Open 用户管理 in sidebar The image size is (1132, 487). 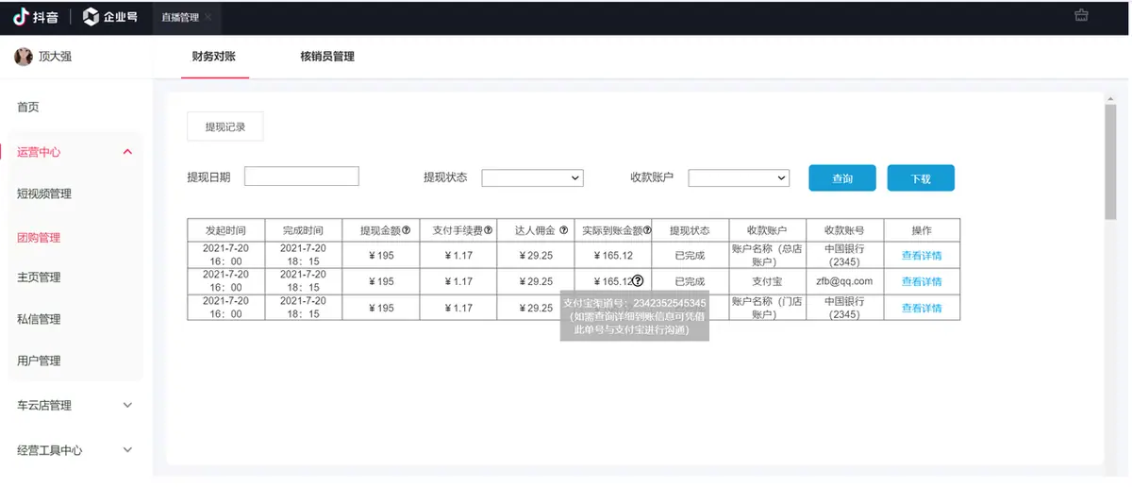39,361
